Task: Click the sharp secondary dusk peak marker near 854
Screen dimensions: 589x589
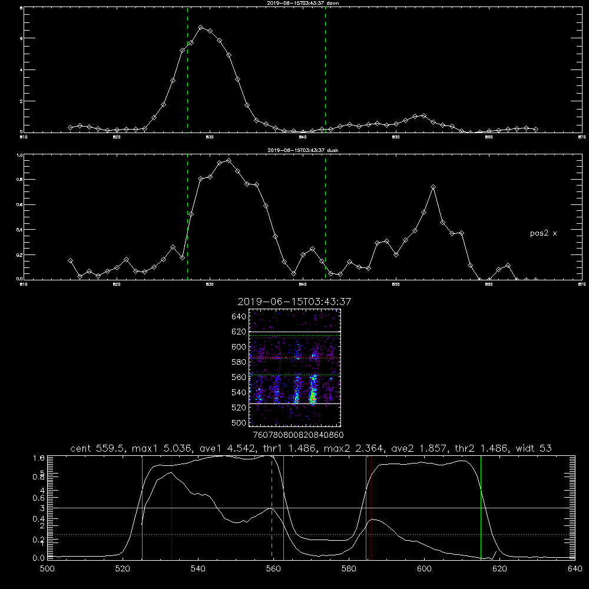Action: [433, 187]
